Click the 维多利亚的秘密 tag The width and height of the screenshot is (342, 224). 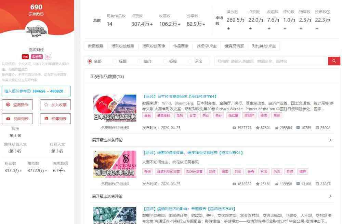tap(169, 171)
